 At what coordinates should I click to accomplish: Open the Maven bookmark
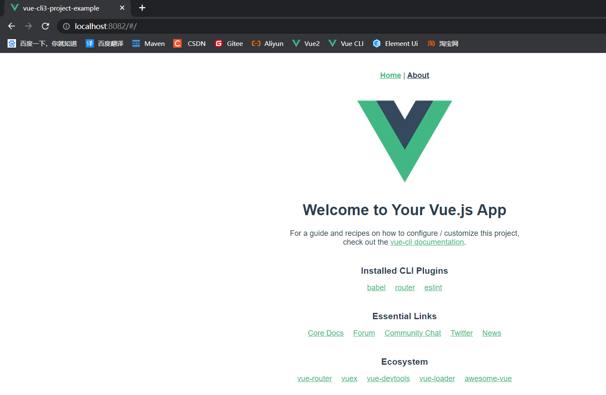pos(148,43)
